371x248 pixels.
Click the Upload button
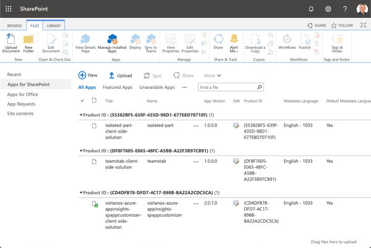[120, 75]
